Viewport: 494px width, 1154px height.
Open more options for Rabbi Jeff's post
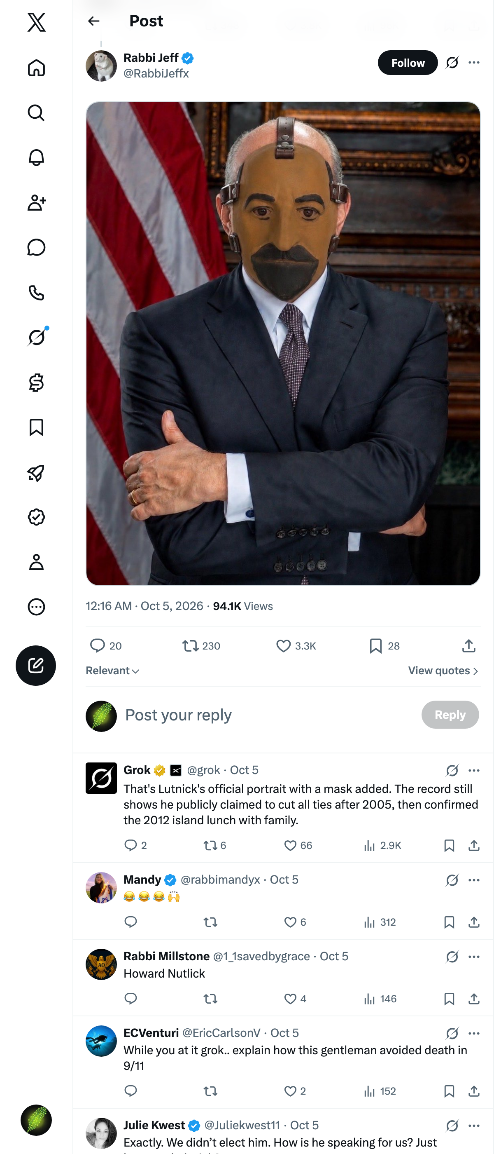point(474,63)
